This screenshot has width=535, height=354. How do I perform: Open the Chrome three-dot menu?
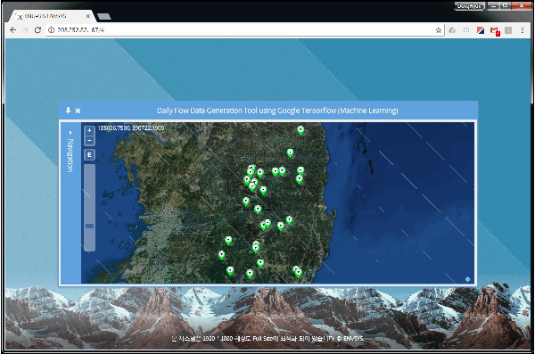pos(523,30)
